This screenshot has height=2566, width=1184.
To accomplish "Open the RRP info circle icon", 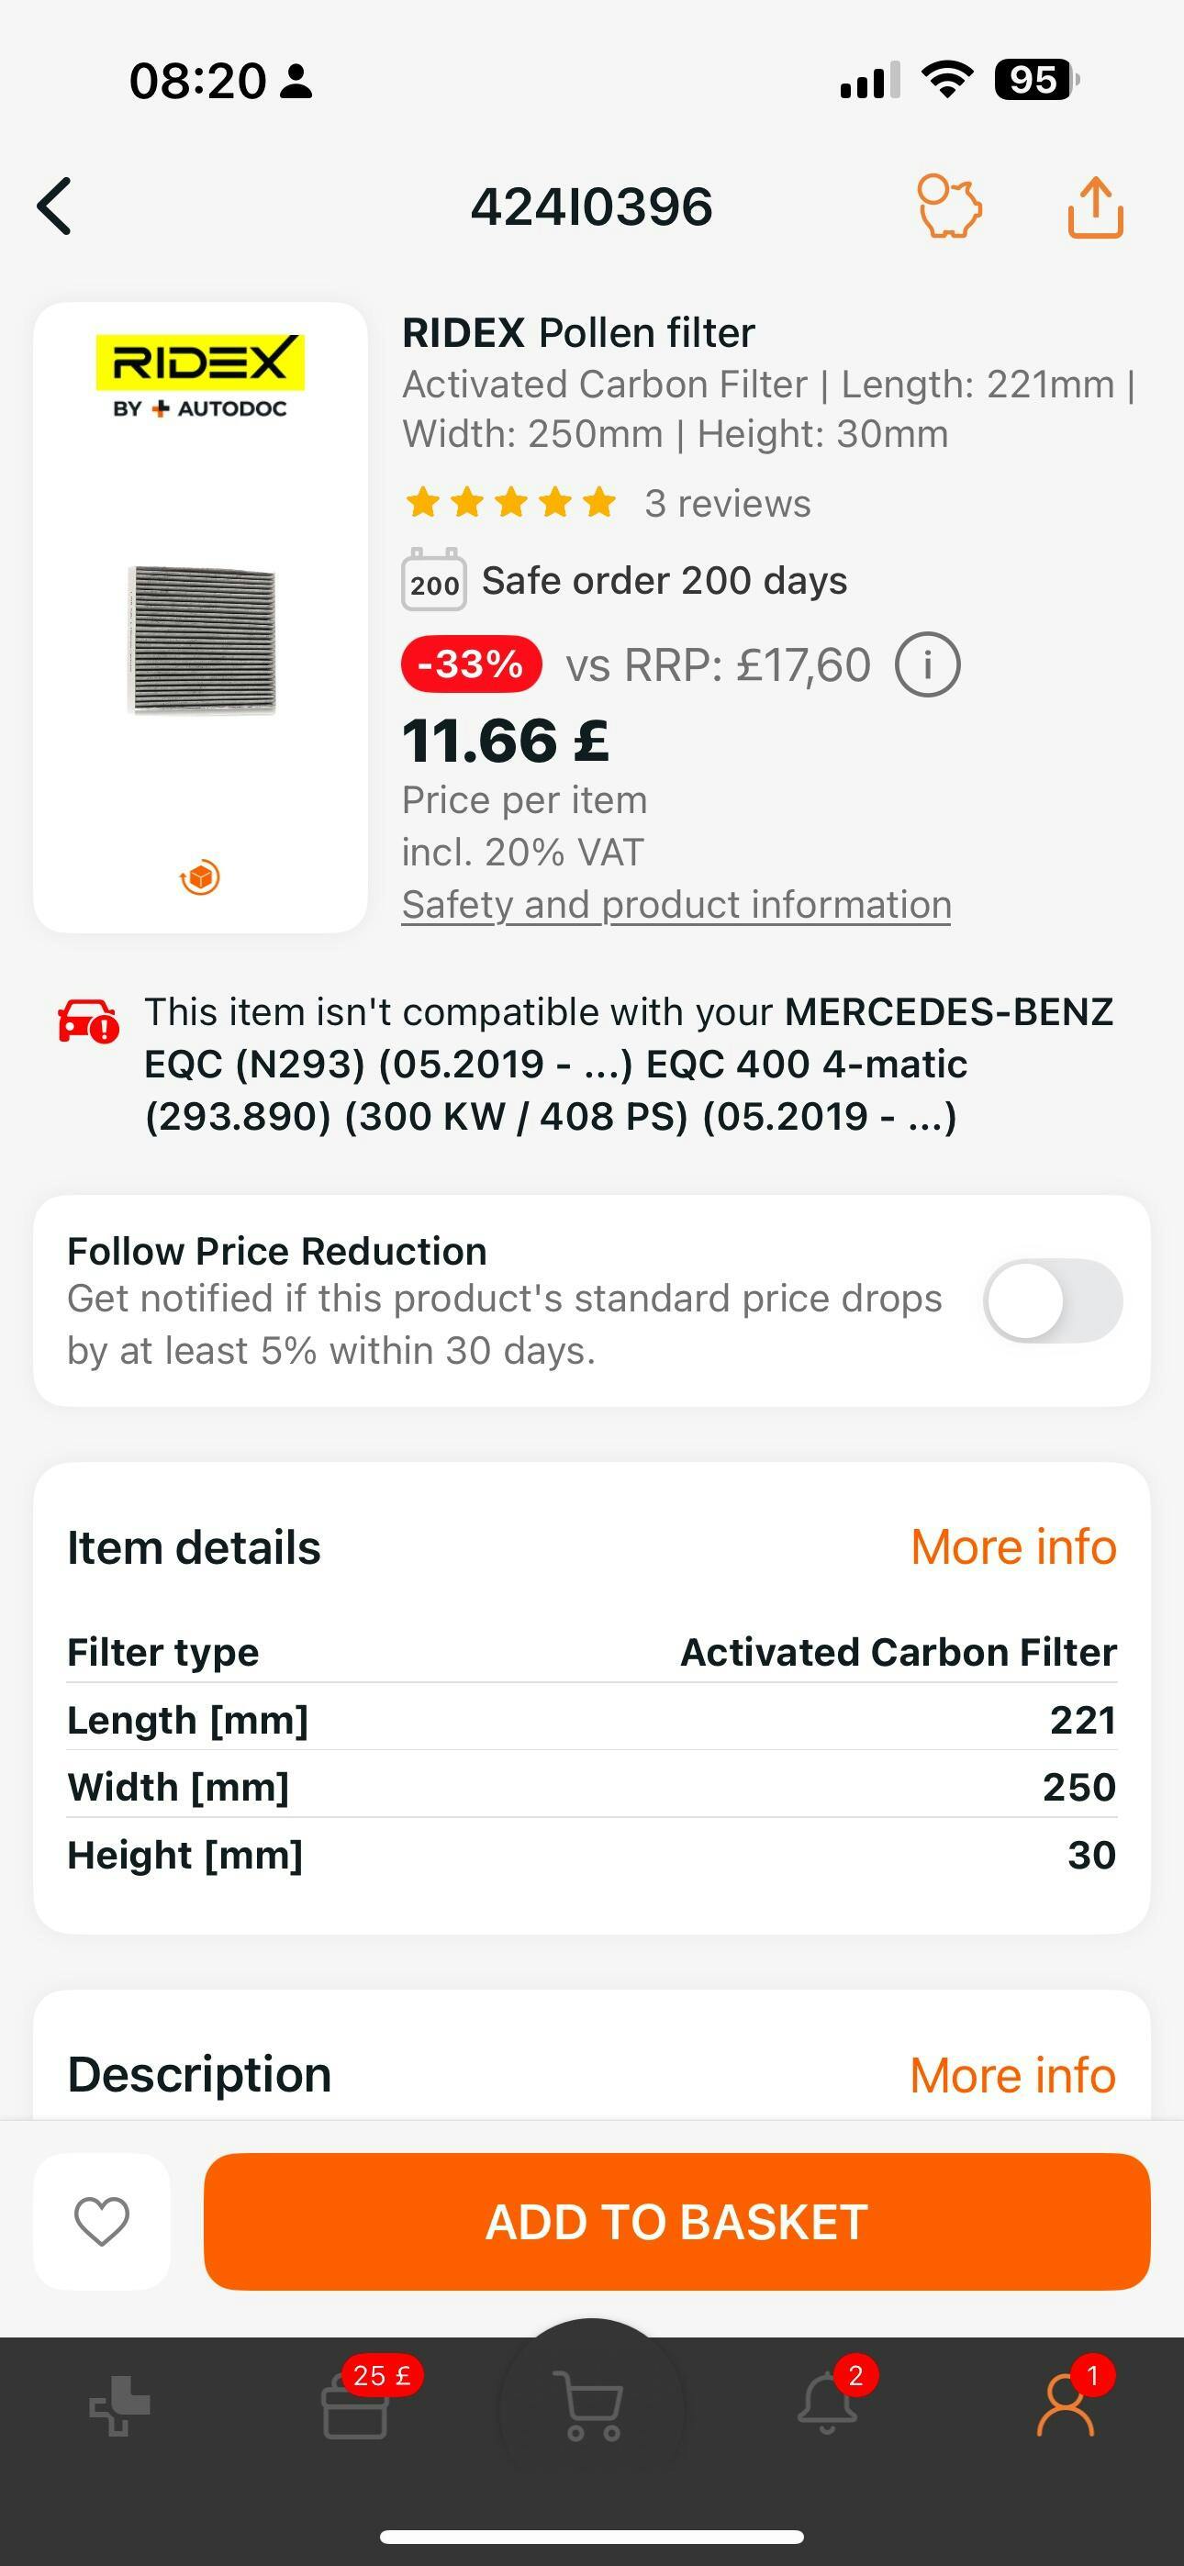I will click(x=927, y=664).
